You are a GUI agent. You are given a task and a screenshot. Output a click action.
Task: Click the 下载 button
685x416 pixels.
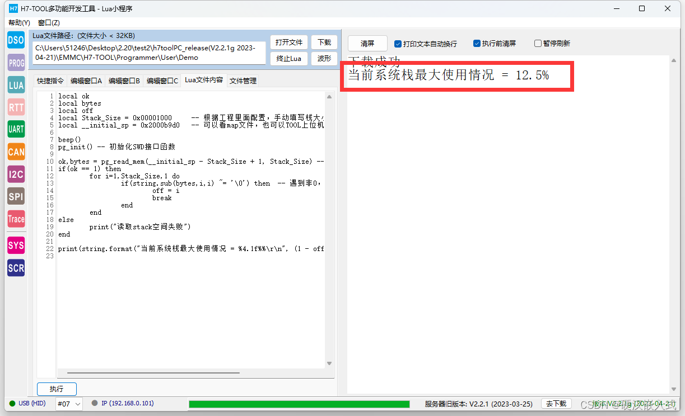click(324, 42)
